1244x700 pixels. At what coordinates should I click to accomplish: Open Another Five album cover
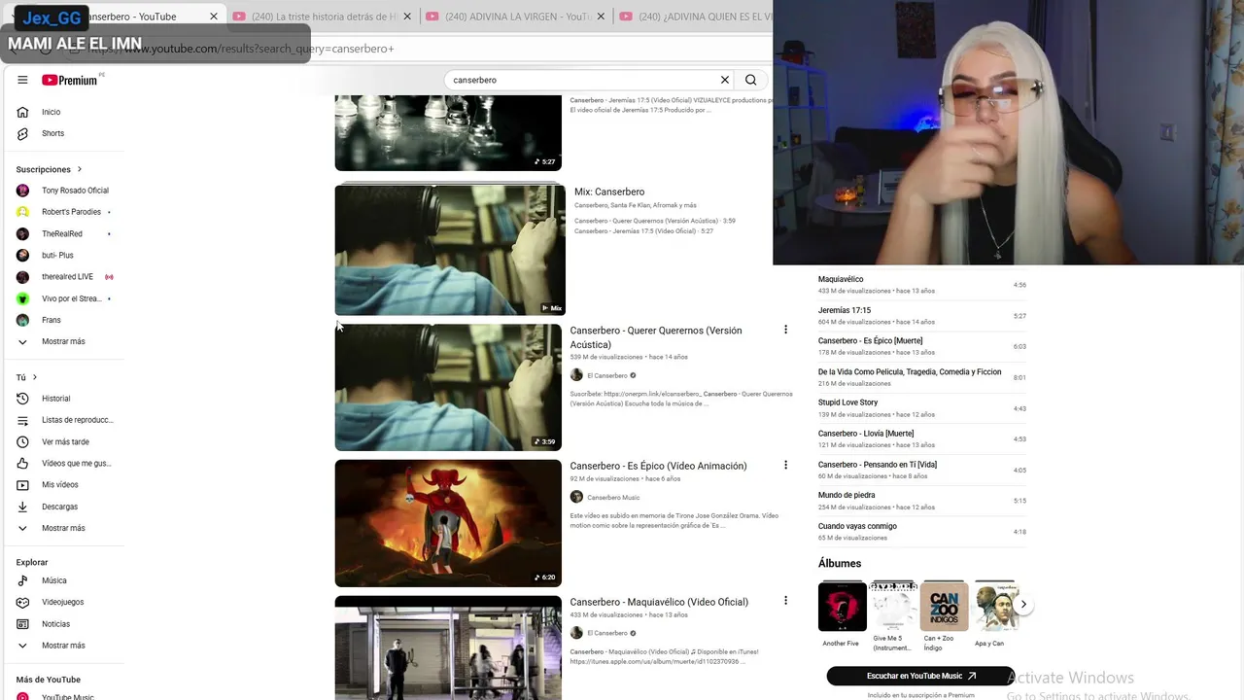843,607
